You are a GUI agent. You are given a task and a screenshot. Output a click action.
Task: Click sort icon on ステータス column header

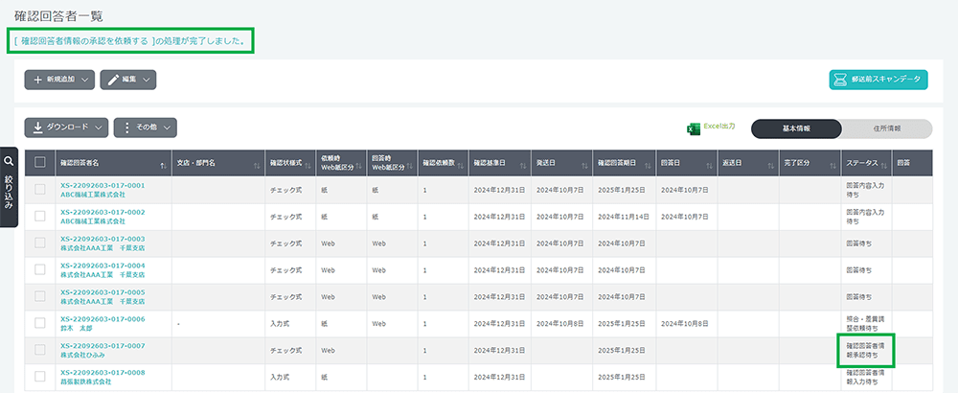tap(885, 164)
